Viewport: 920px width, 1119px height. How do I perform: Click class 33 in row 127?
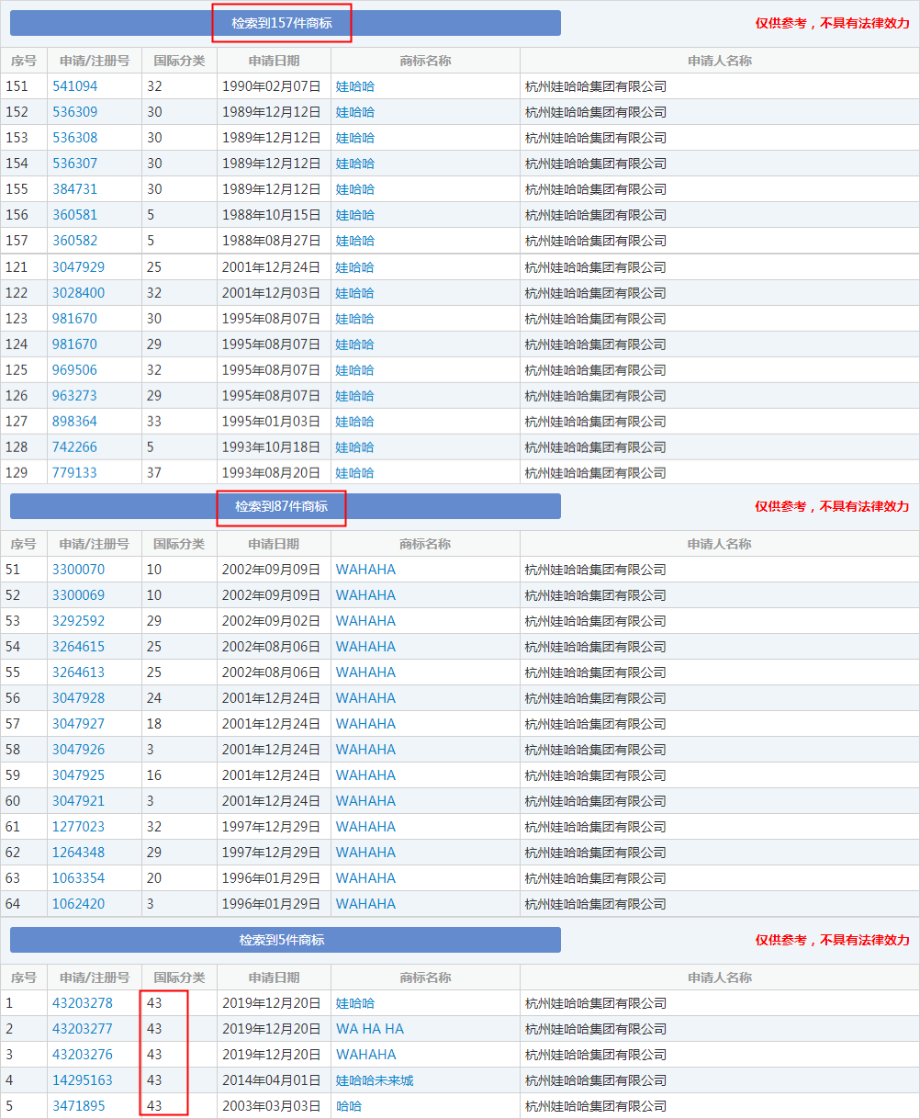[154, 422]
